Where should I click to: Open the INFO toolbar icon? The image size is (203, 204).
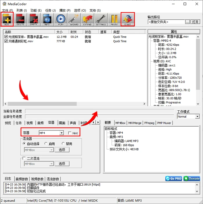47,20
